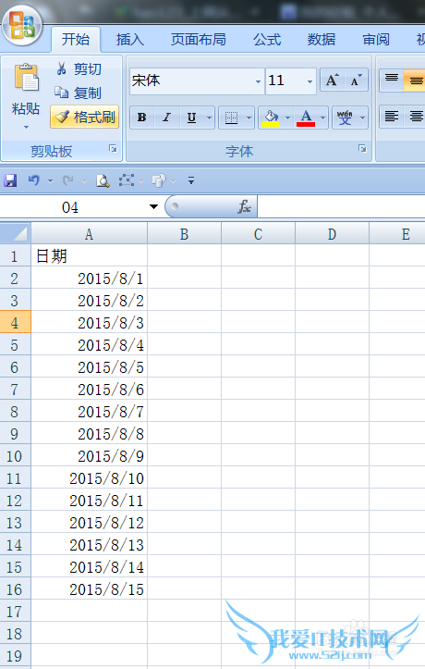The height and width of the screenshot is (669, 425).
Task: Undo the last action
Action: [33, 180]
